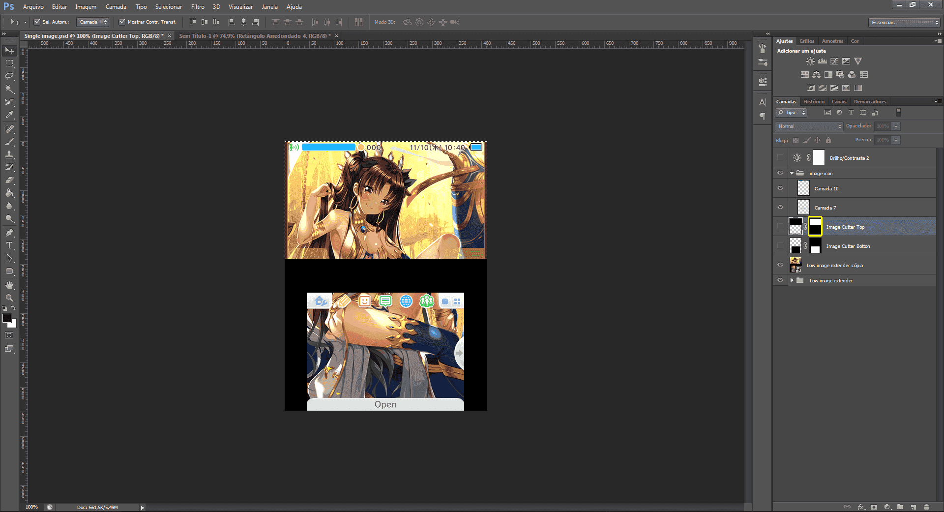Open the Normal blend mode dropdown

tap(809, 126)
